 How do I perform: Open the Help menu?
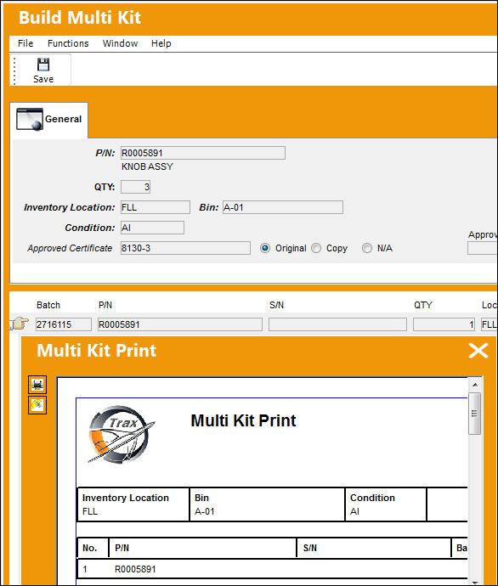pos(161,43)
